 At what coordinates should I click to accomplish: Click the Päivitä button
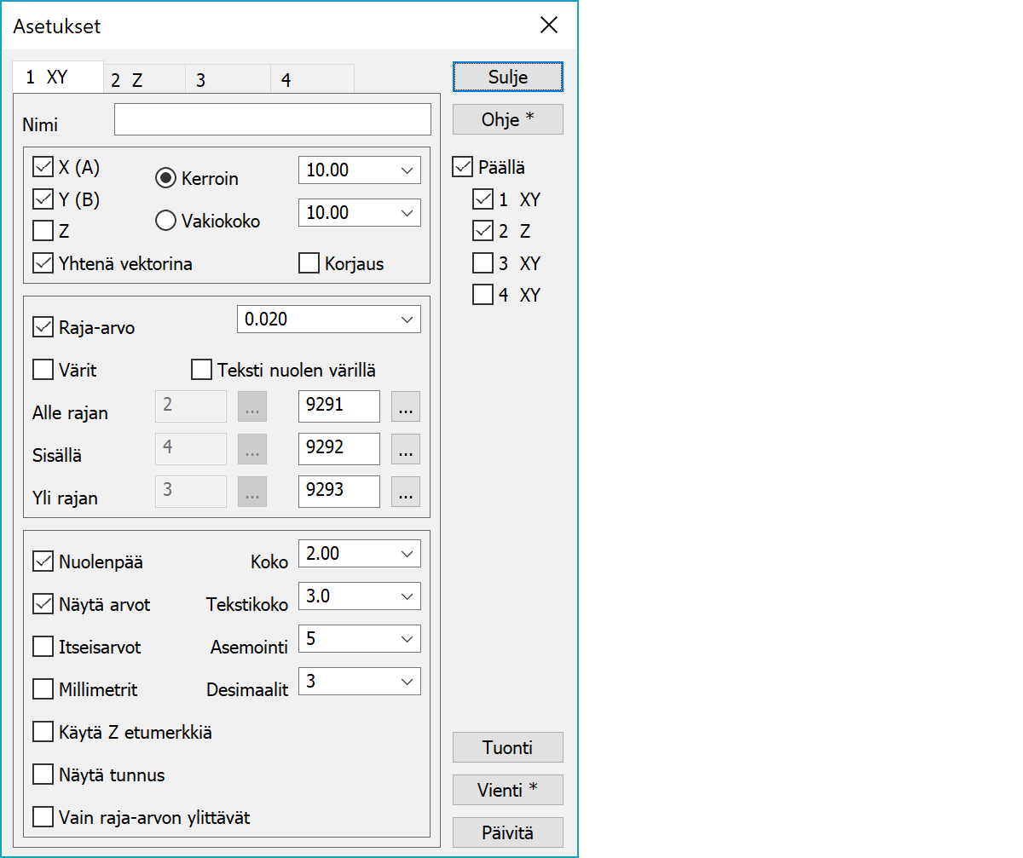tap(507, 832)
